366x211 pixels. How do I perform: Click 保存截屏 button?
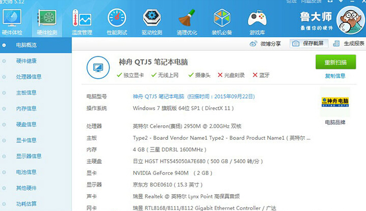click(309, 44)
